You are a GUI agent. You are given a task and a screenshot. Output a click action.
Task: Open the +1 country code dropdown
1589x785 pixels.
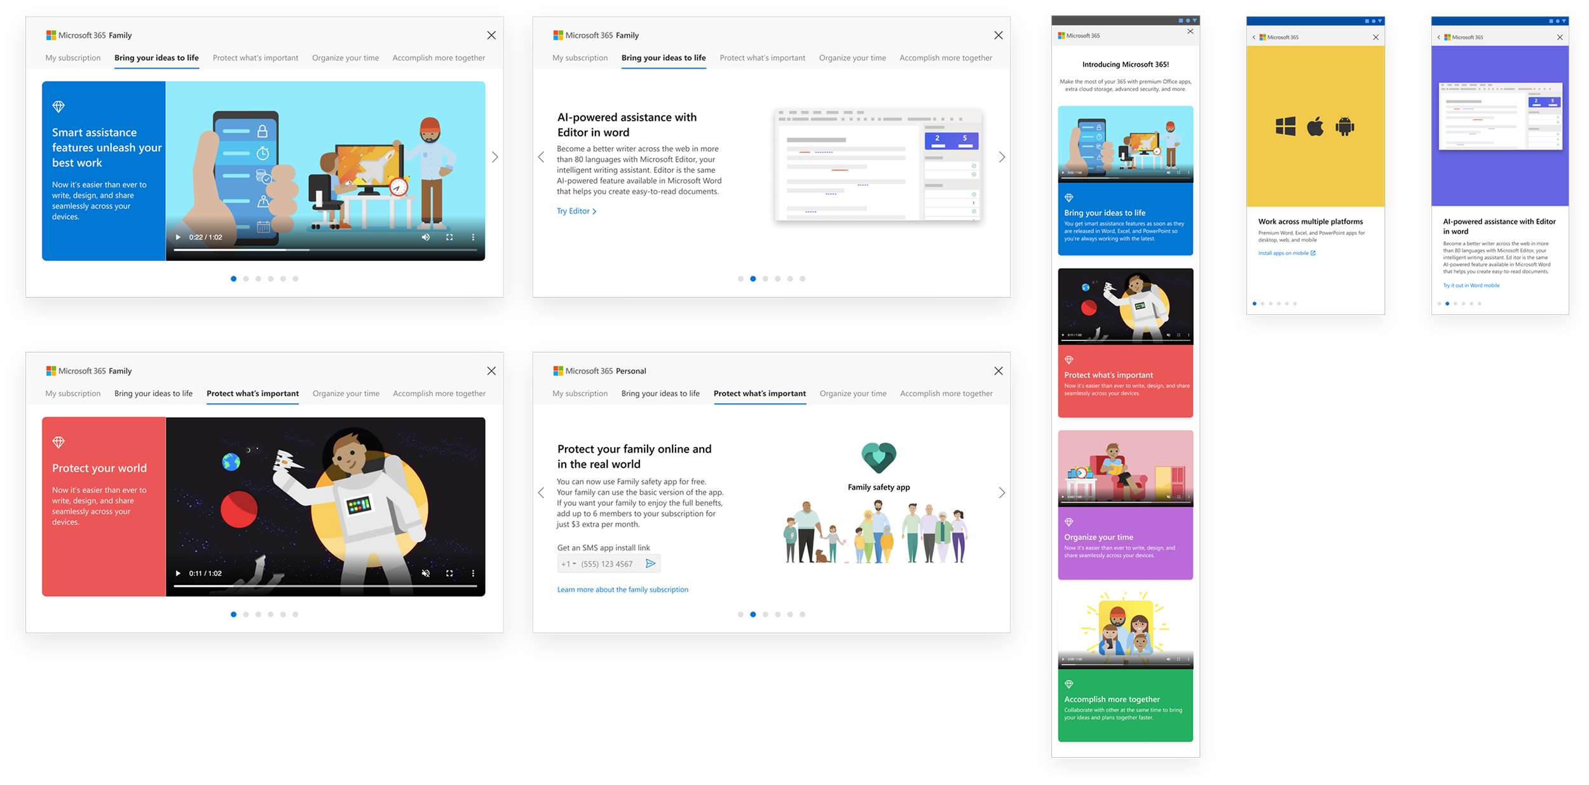(568, 564)
